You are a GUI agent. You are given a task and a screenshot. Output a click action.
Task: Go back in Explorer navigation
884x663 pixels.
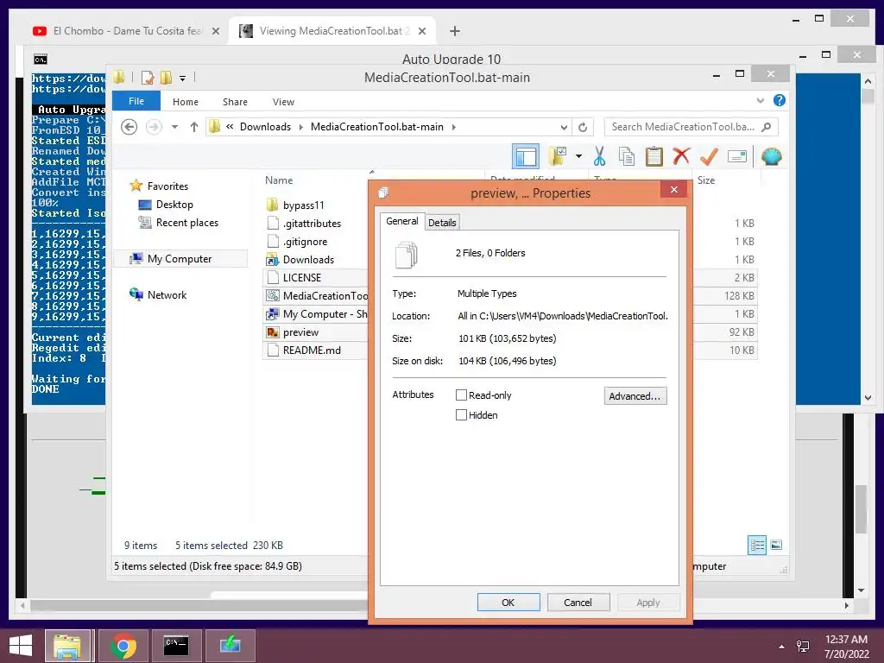(x=129, y=127)
